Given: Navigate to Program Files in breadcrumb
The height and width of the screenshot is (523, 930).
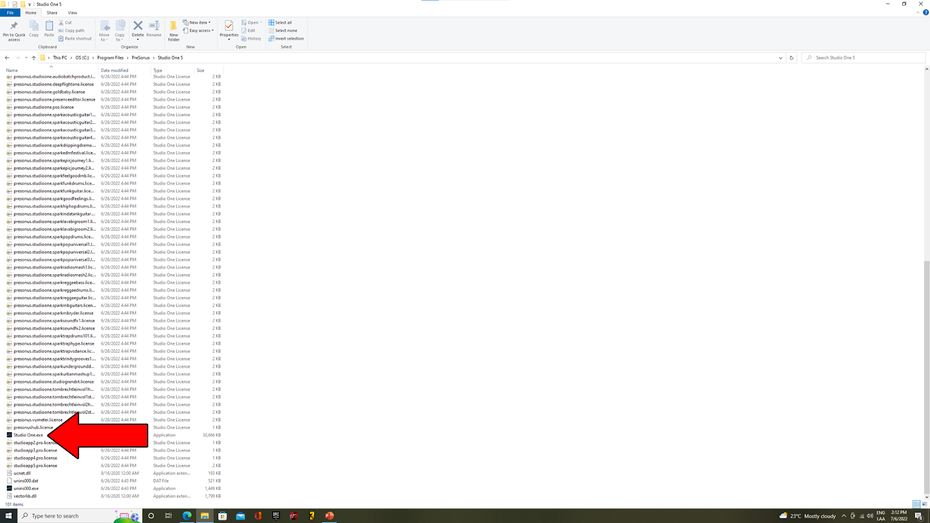Looking at the screenshot, I should pyautogui.click(x=110, y=58).
